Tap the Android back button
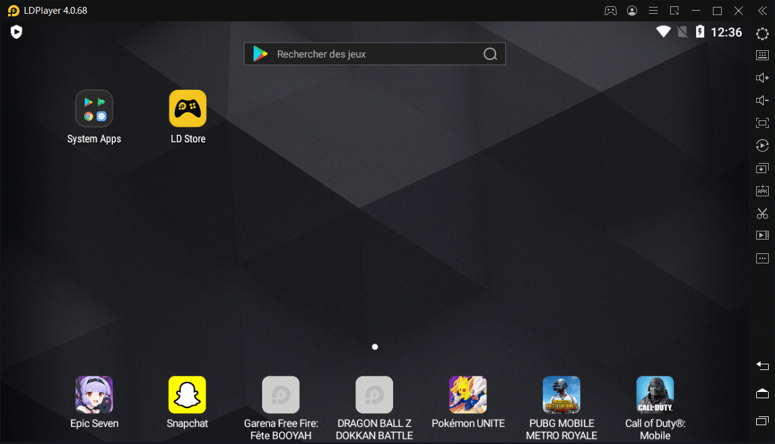Image resolution: width=775 pixels, height=444 pixels. pos(762,366)
